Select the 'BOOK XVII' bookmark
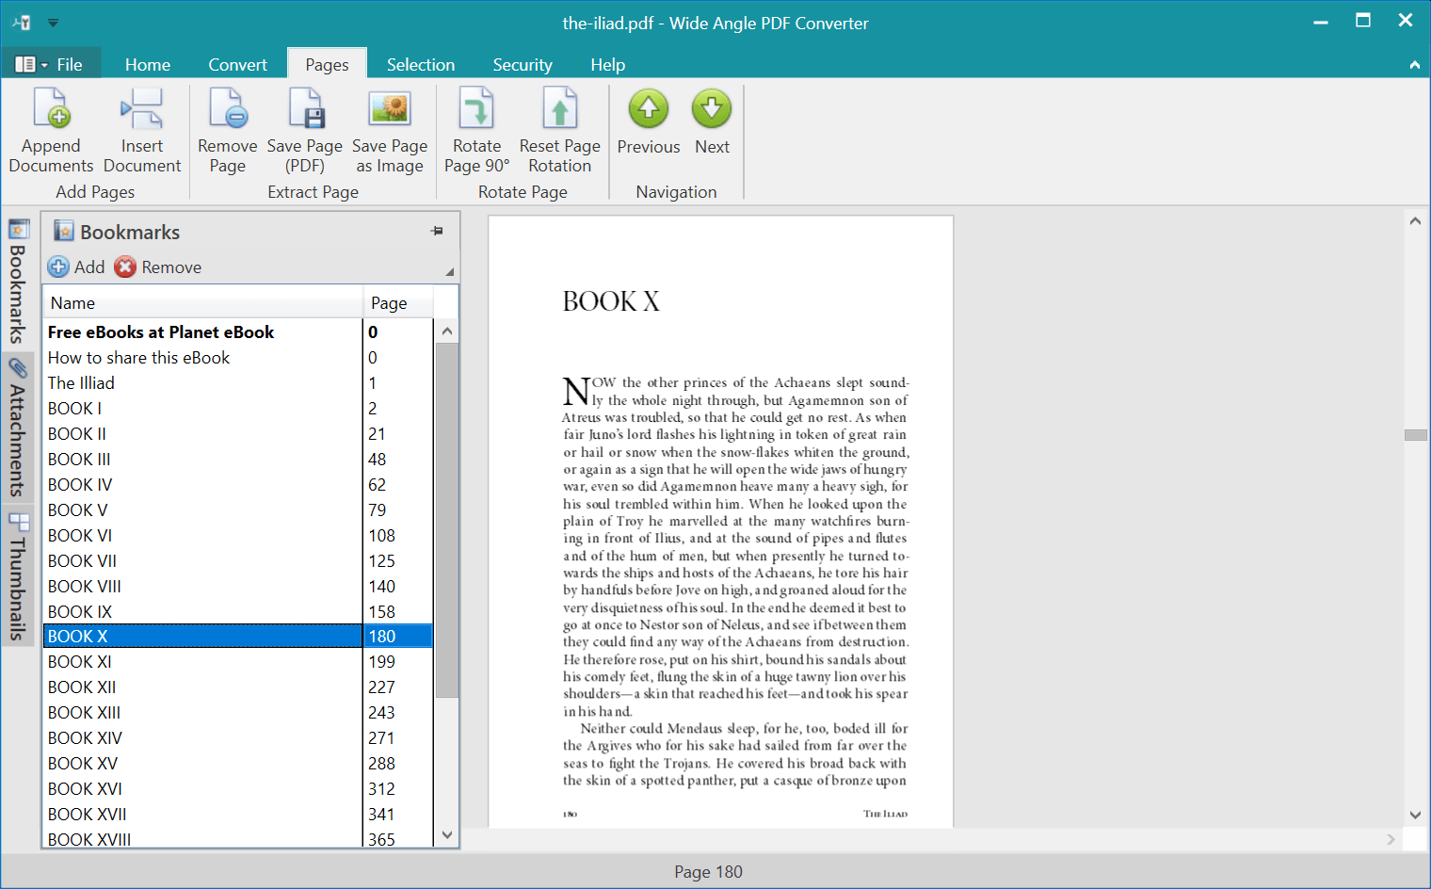The height and width of the screenshot is (889, 1431). (x=203, y=814)
